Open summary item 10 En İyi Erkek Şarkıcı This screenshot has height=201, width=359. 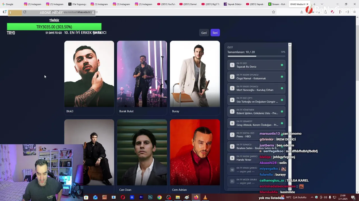[256, 170]
